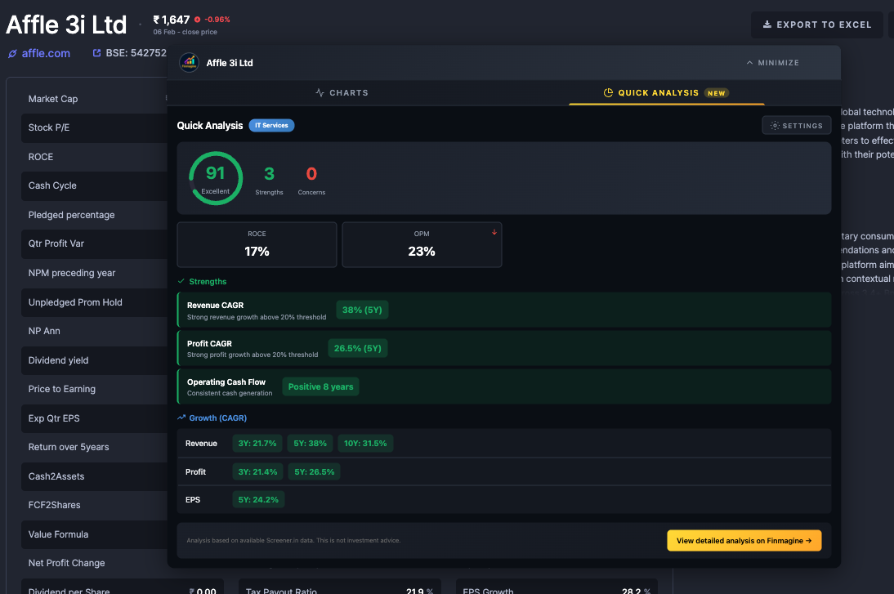Click the export download icon

click(x=767, y=25)
